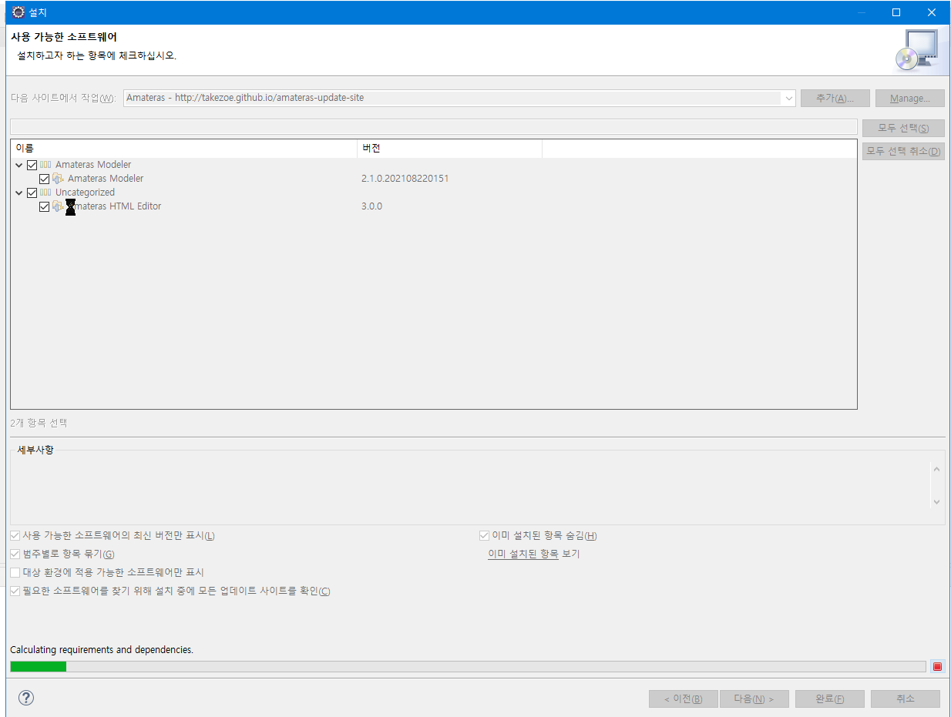Click the Amateras HTML Editor feature icon
Screen dimensions: 951x717
tap(58, 206)
